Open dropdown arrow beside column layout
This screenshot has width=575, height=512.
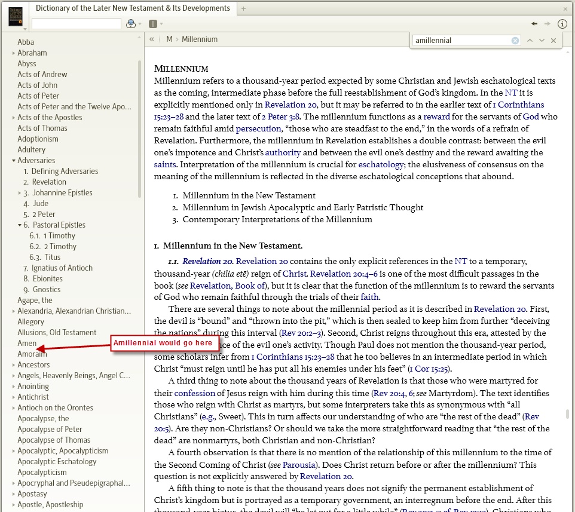click(x=161, y=24)
